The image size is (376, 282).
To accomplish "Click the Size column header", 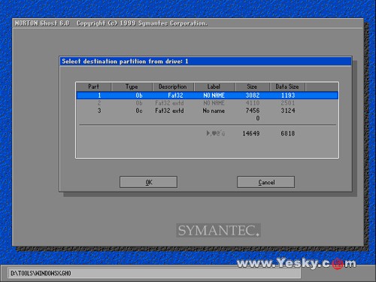I will 252,86.
